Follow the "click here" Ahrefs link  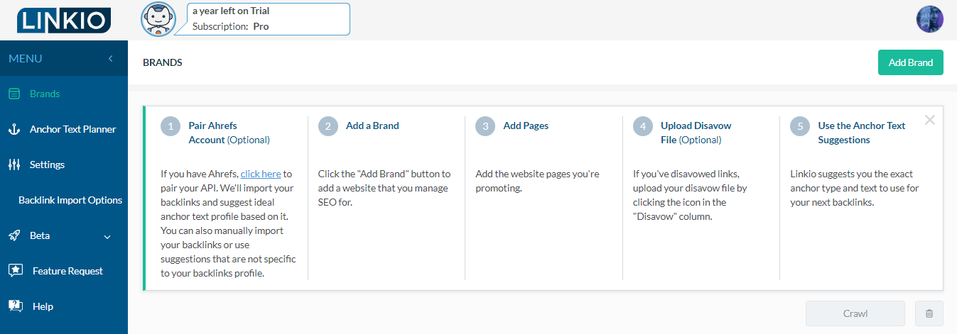[261, 174]
